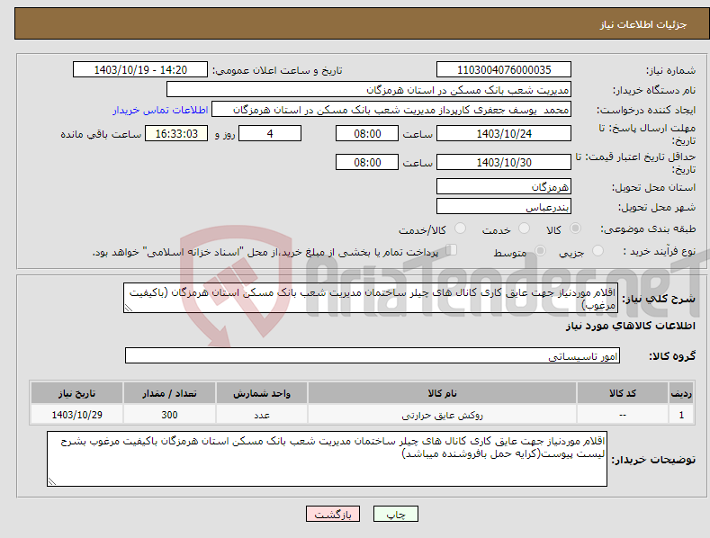Select the جزیی purchase type radio button
Screen dimensions: 710x538
click(598, 251)
